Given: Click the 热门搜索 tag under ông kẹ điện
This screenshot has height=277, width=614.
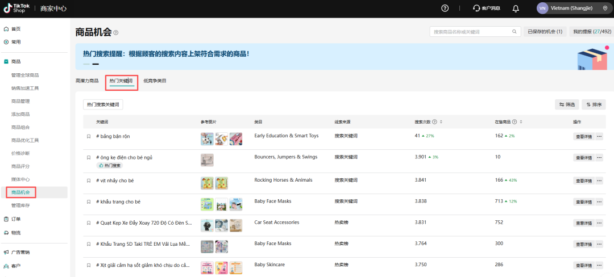Looking at the screenshot, I should tap(110, 165).
